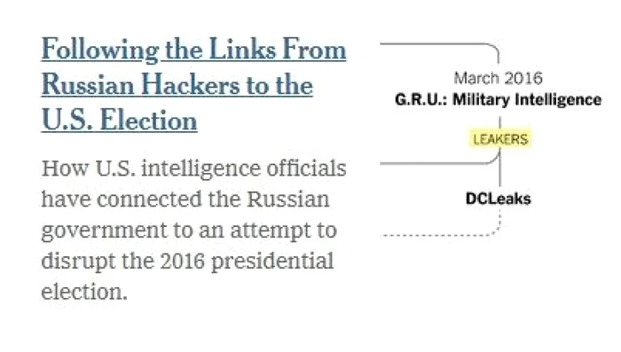Click the DCLeaks label in the graphic
Image resolution: width=621 pixels, height=352 pixels.
[x=499, y=199]
